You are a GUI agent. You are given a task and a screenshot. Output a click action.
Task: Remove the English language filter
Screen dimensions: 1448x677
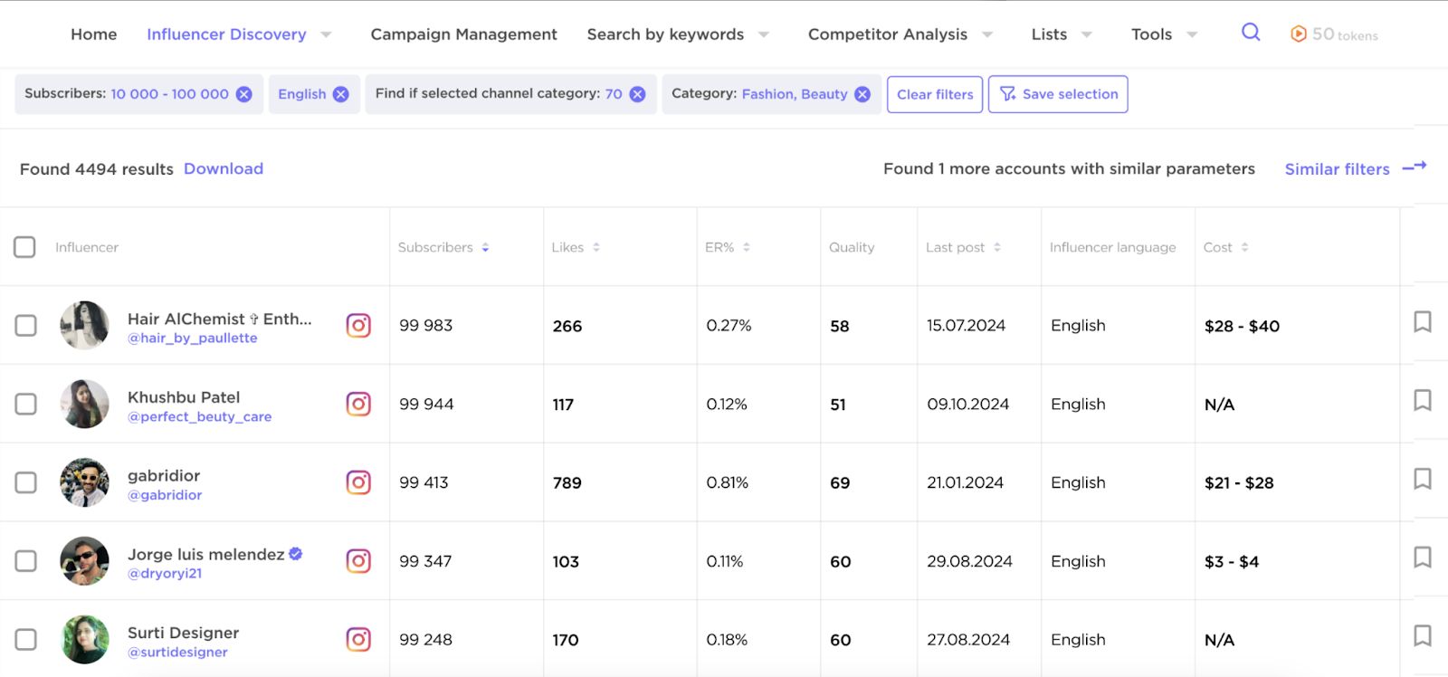(x=341, y=94)
